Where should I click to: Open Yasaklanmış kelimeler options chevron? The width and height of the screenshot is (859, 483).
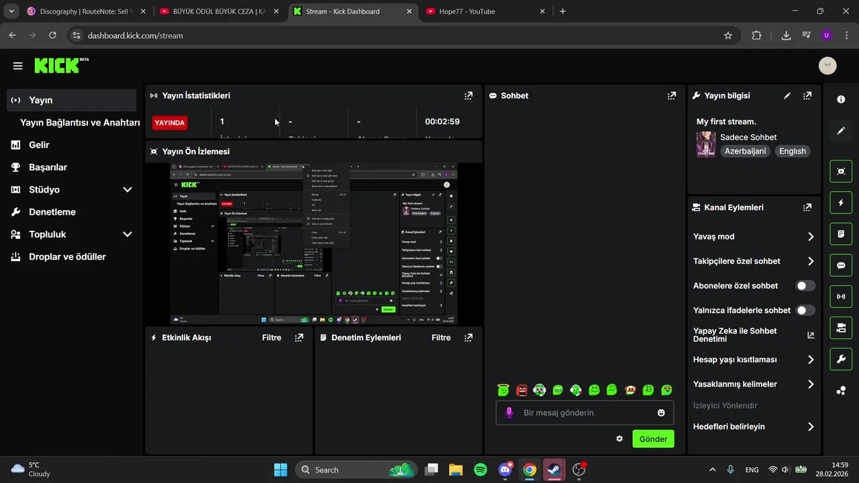tap(811, 384)
